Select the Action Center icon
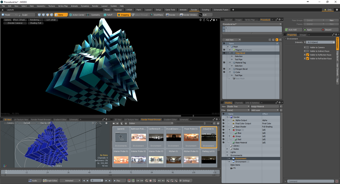The width and height of the screenshot is (340, 184). [x=70, y=15]
